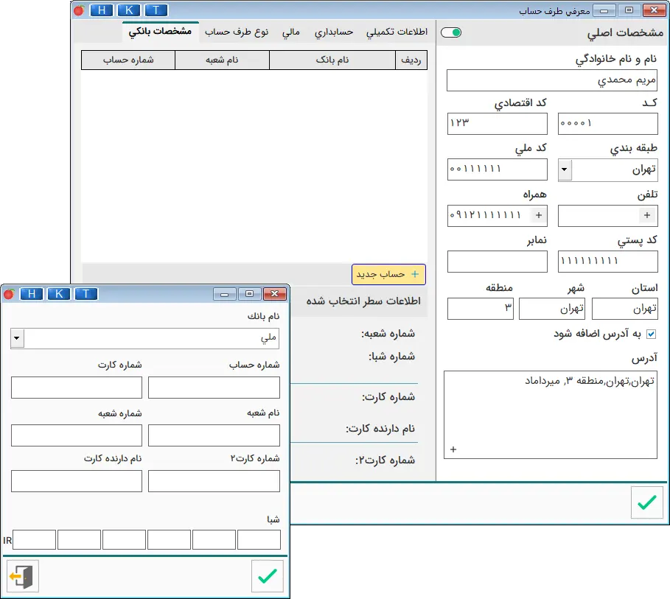Image resolution: width=670 pixels, height=599 pixels.
Task: Click the H icon on the main window title bar
Action: pos(100,10)
